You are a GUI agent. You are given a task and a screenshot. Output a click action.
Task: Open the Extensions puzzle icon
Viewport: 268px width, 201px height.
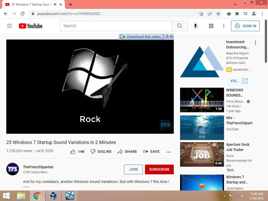[x=237, y=14]
